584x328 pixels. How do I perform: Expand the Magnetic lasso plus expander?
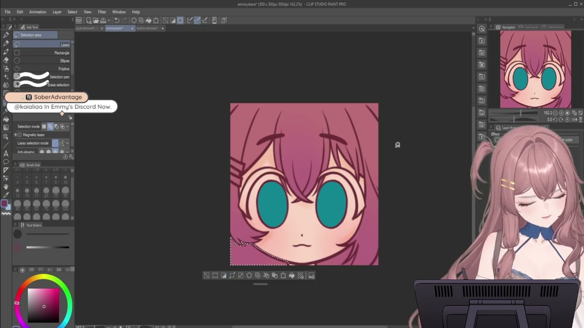point(16,135)
